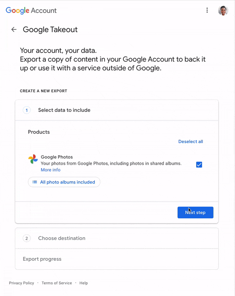Open the profile avatar account menu
The width and height of the screenshot is (235, 296).
coord(223,10)
